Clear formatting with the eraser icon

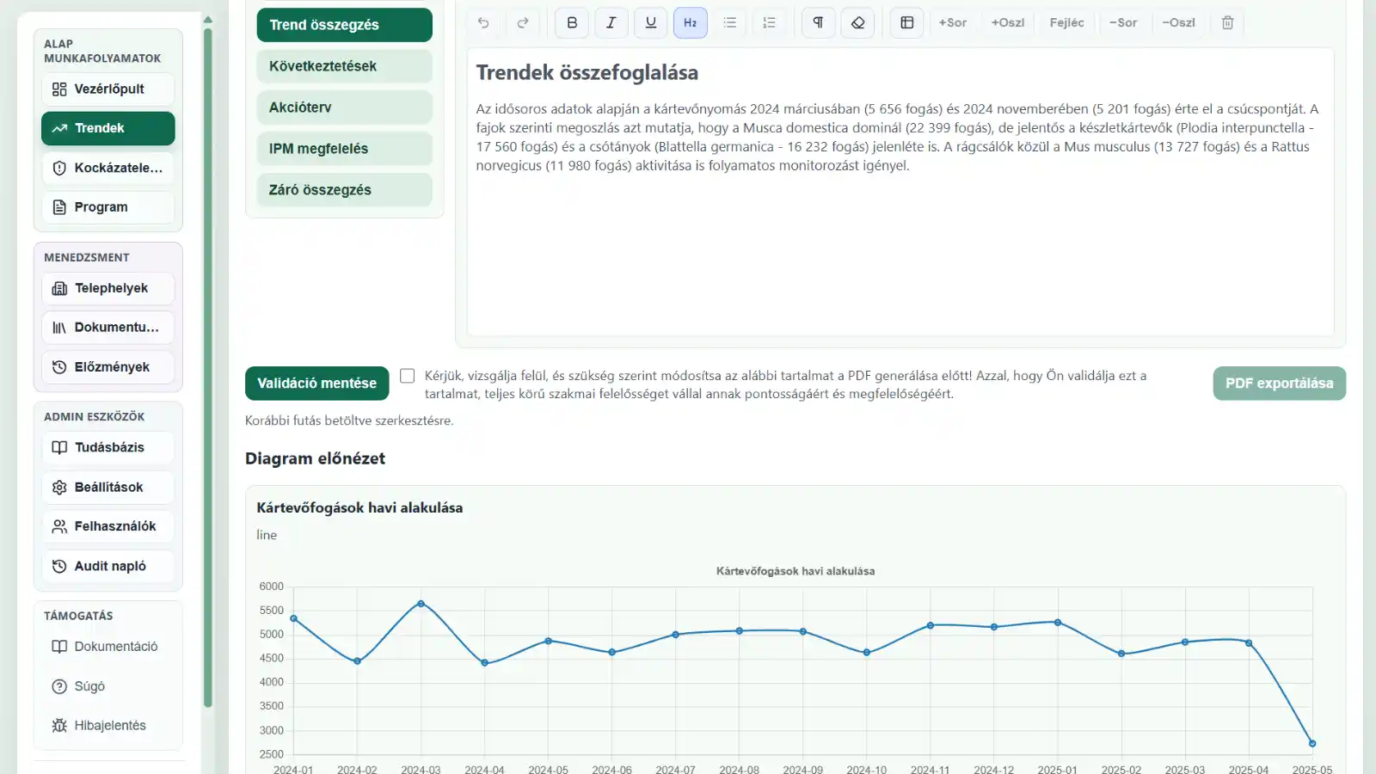(857, 23)
